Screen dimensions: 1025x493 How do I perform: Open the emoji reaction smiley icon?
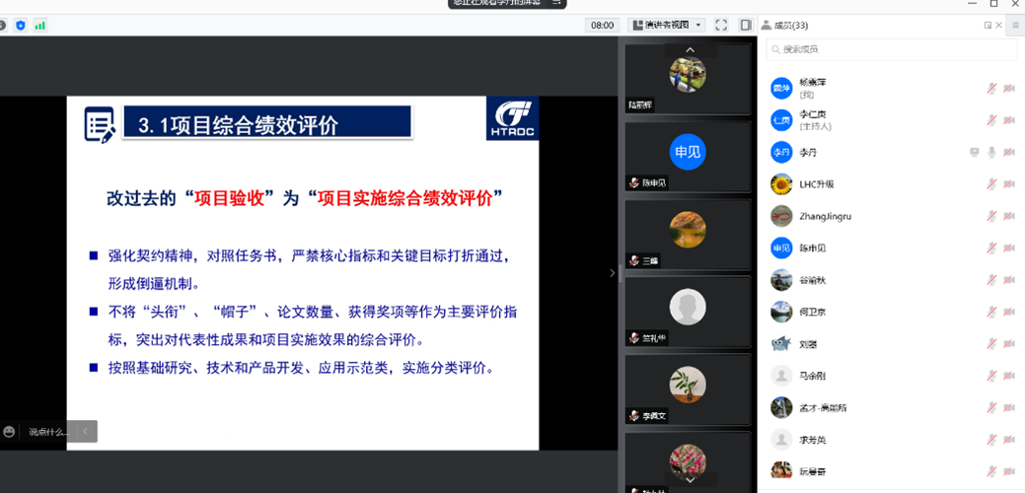click(10, 432)
